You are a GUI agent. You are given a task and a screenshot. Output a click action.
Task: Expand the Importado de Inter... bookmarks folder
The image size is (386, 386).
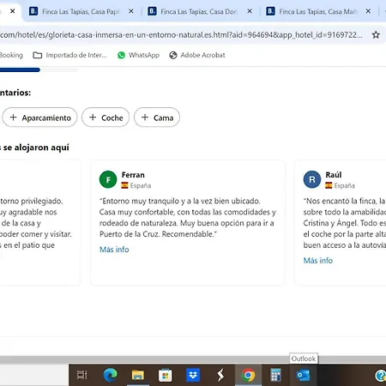click(x=69, y=55)
